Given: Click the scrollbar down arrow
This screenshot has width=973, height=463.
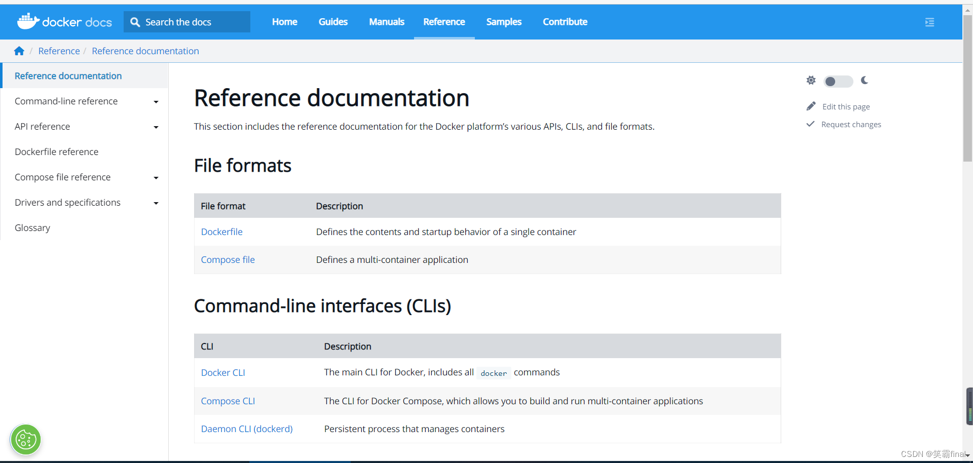Looking at the screenshot, I should pyautogui.click(x=967, y=455).
